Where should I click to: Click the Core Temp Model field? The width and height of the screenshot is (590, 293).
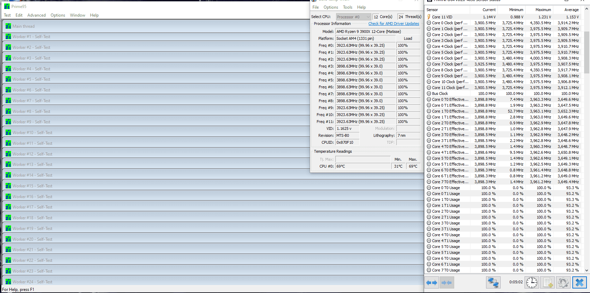(378, 32)
